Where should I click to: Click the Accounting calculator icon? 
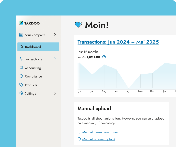tap(21, 68)
